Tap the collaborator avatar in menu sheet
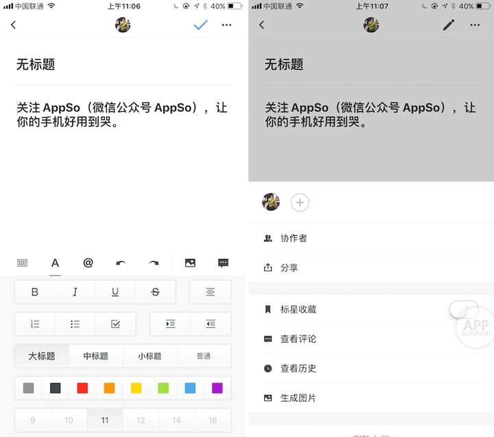This screenshot has width=494, height=437. pyautogui.click(x=271, y=202)
